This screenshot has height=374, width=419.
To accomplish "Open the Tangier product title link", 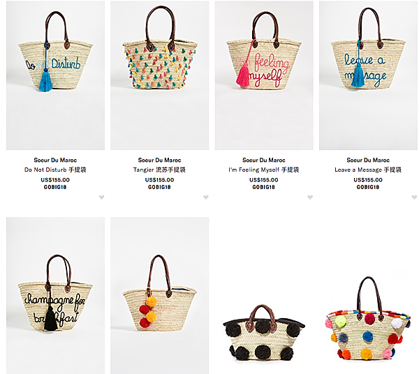I will pos(159,170).
